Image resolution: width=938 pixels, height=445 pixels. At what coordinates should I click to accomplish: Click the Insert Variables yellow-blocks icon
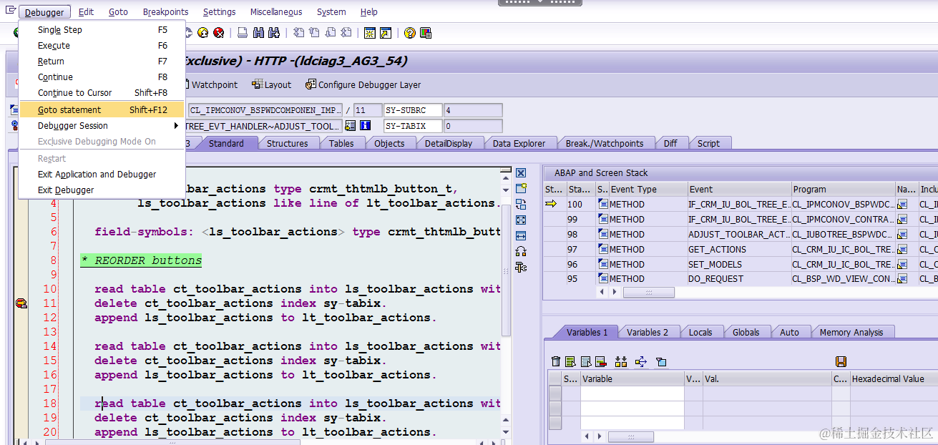click(x=621, y=362)
